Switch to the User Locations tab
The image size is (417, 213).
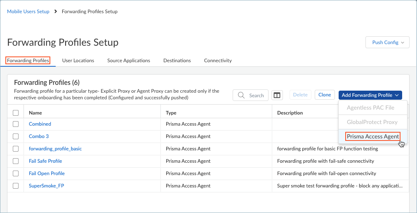point(78,61)
